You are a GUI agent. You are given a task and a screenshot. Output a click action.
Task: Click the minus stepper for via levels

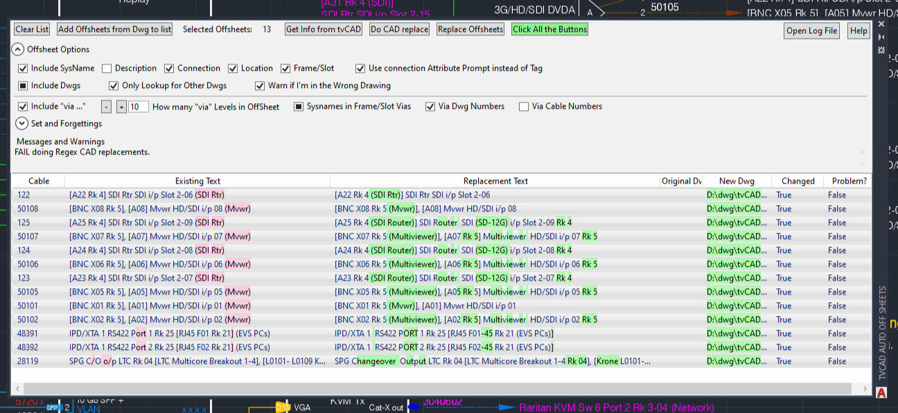(106, 107)
